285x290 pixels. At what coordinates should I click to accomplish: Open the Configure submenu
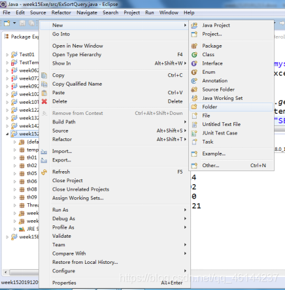114,271
